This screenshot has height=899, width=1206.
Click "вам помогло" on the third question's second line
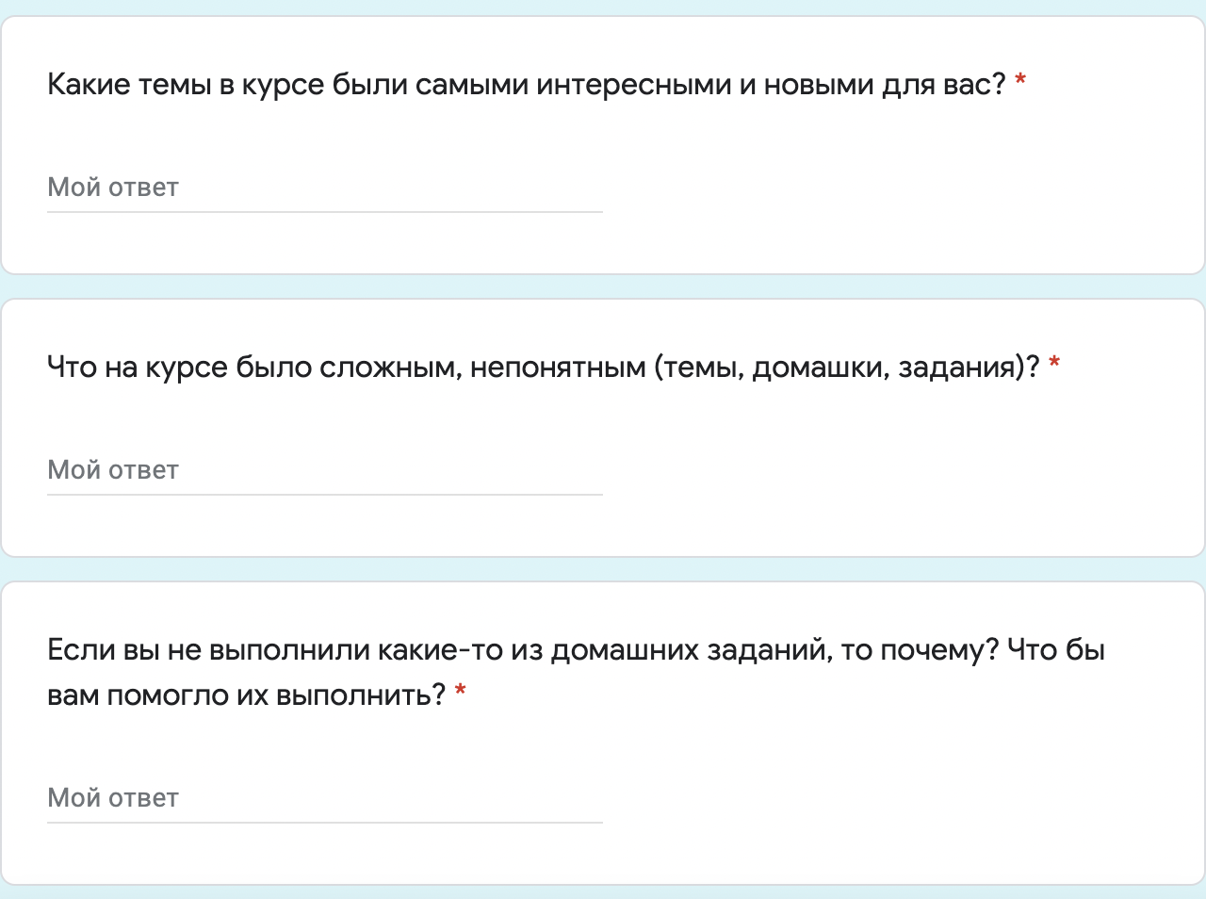tap(138, 695)
